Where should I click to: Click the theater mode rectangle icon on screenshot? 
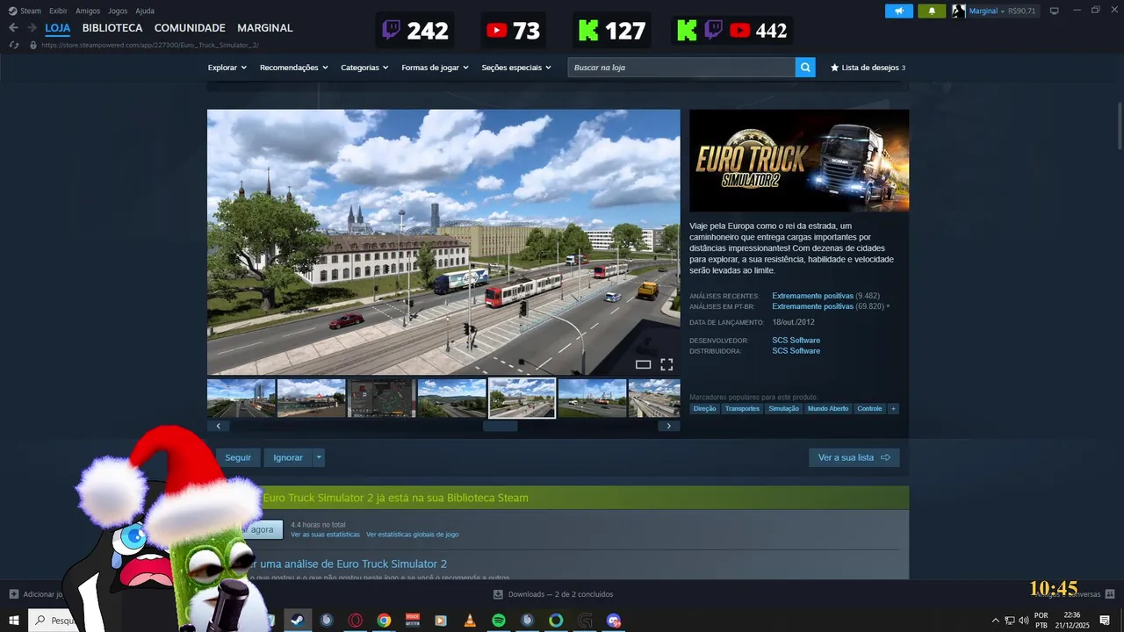click(x=643, y=364)
